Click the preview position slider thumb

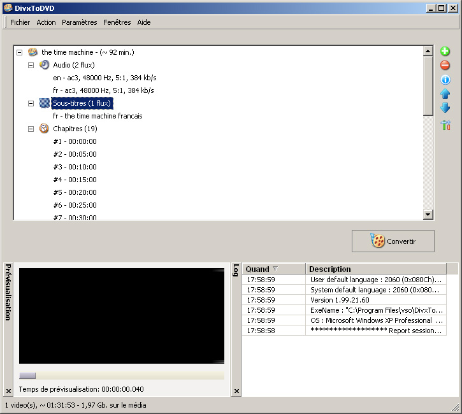click(27, 375)
